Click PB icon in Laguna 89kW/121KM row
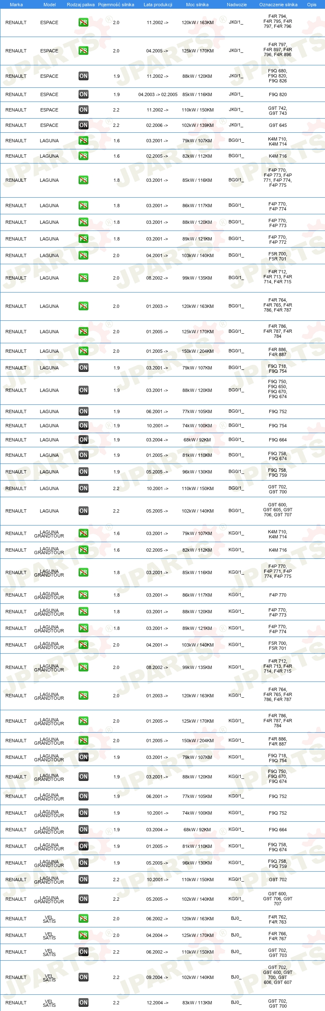The height and width of the screenshot is (1011, 325). point(84,239)
